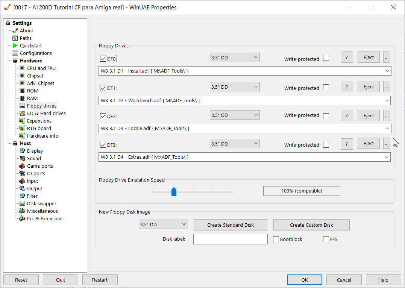This screenshot has height=288, width=405.
Task: Expand the WB 3.1 D2 Workbench.adf image list
Action: tap(387, 101)
